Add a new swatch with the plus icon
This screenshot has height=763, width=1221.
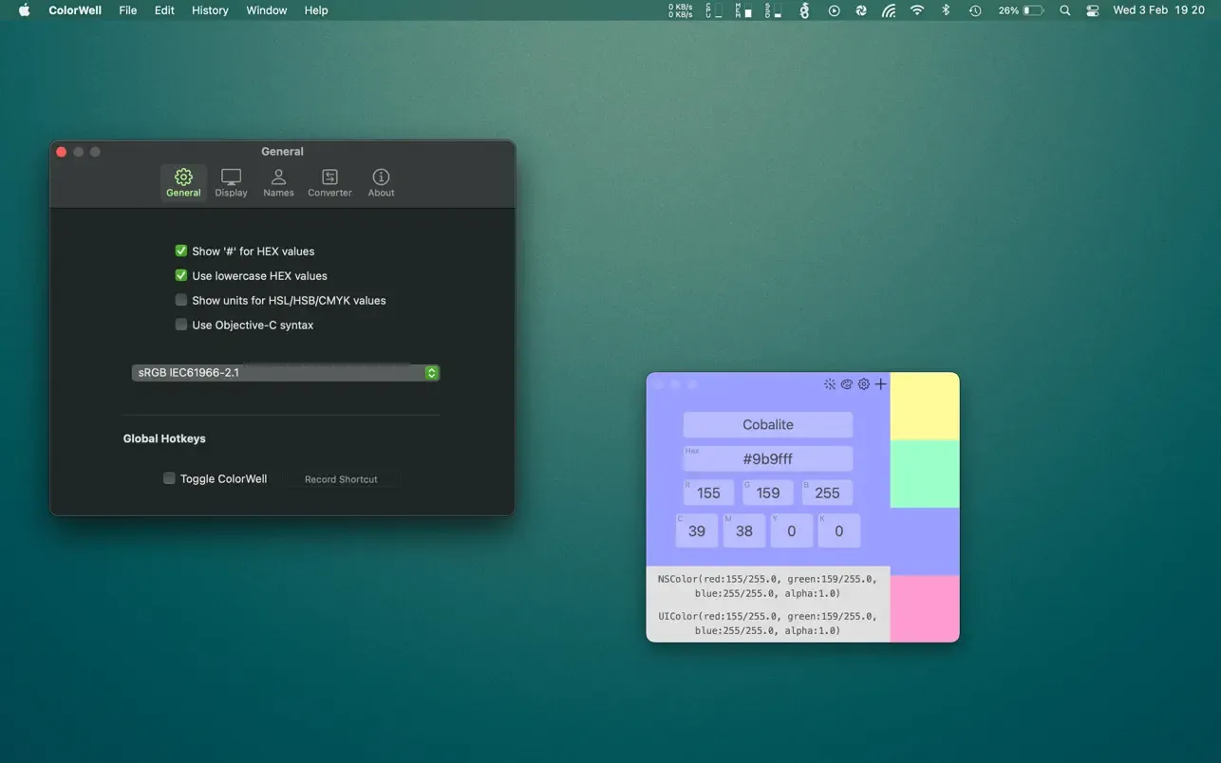pyautogui.click(x=881, y=384)
